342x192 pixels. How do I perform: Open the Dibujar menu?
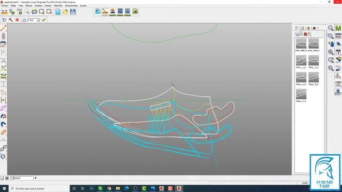click(28, 6)
